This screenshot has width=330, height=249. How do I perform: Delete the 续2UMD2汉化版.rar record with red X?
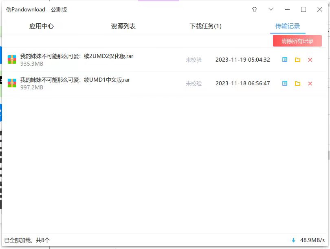pos(310,60)
